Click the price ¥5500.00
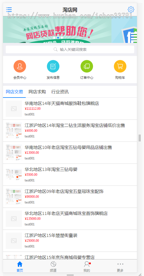 pos(31,175)
